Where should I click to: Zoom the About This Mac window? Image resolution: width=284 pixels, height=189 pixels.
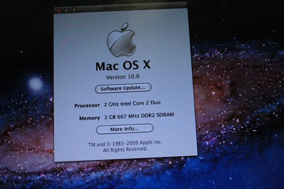tap(74, 9)
